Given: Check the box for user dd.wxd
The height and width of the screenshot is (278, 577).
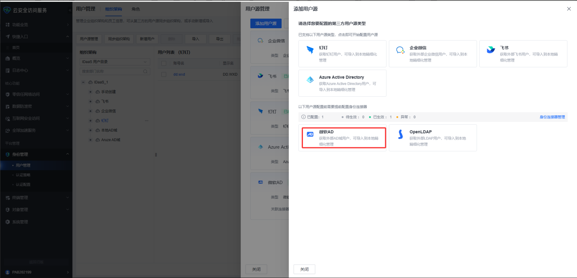Looking at the screenshot, I should (x=164, y=74).
